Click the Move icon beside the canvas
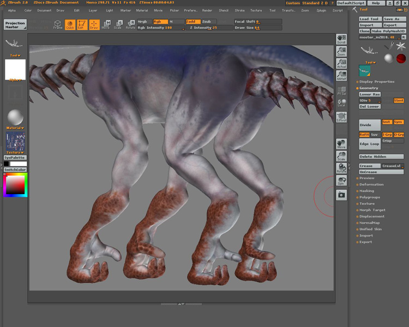The width and height of the screenshot is (409, 327). pos(341,144)
